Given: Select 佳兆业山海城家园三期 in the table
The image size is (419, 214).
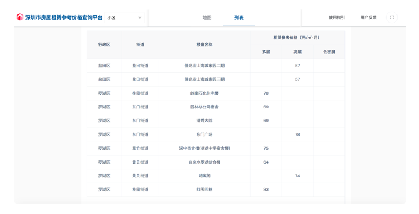Looking at the screenshot, I should click(x=204, y=79).
